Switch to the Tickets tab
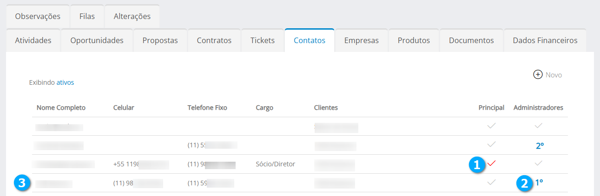 coord(262,40)
